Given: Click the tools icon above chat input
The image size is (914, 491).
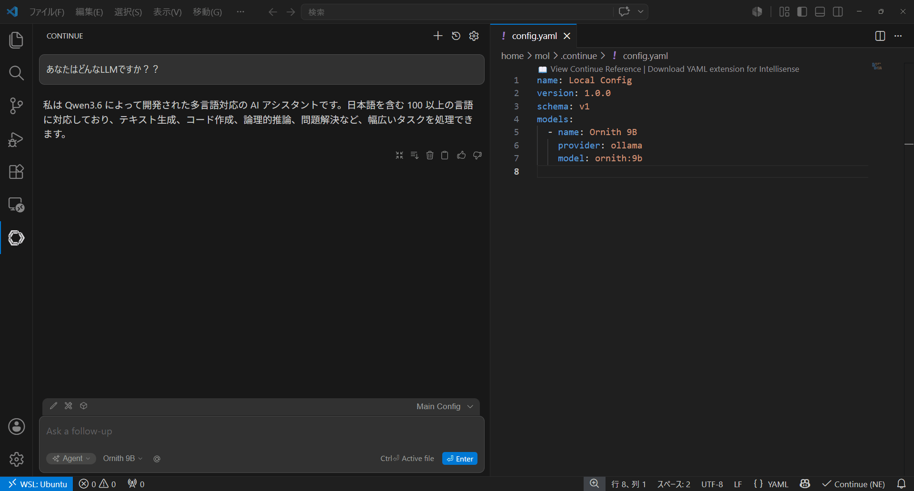Looking at the screenshot, I should [x=69, y=406].
